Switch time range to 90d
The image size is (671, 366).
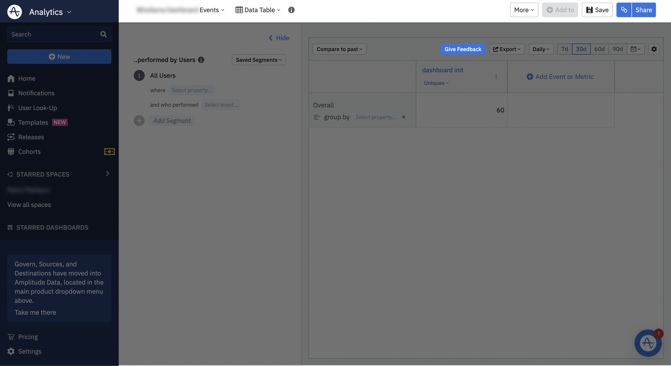tap(618, 49)
